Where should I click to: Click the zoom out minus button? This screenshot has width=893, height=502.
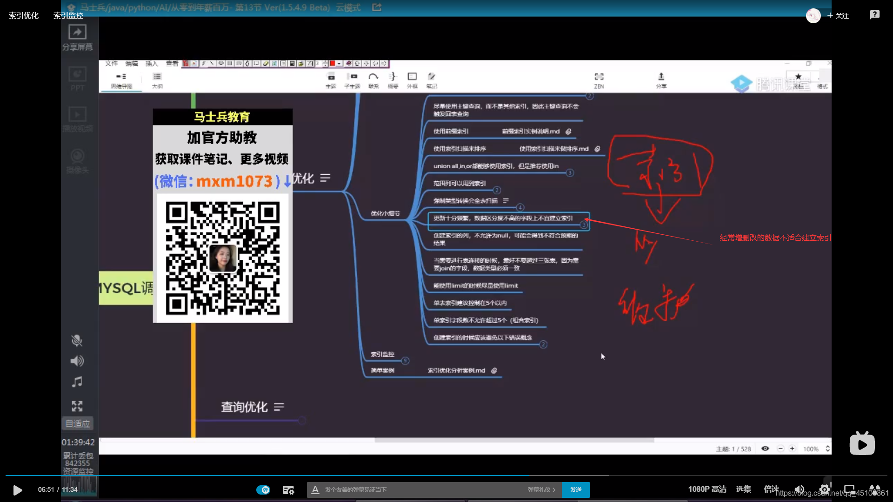point(781,449)
